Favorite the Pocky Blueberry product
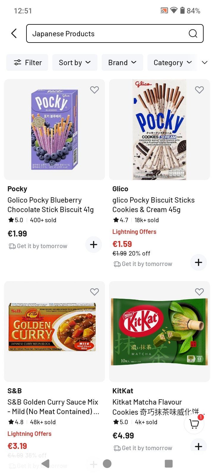 (95, 90)
